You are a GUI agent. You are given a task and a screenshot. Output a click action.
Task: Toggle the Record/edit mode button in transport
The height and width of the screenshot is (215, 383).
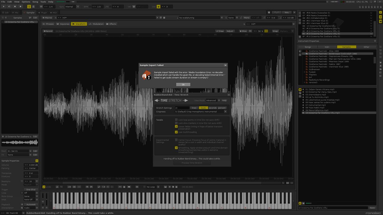point(20,6)
